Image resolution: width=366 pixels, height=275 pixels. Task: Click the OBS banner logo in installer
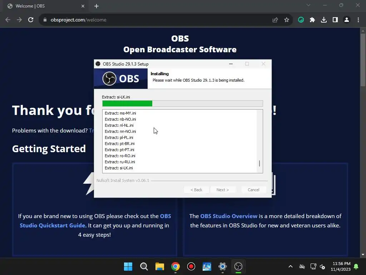pos(121,78)
